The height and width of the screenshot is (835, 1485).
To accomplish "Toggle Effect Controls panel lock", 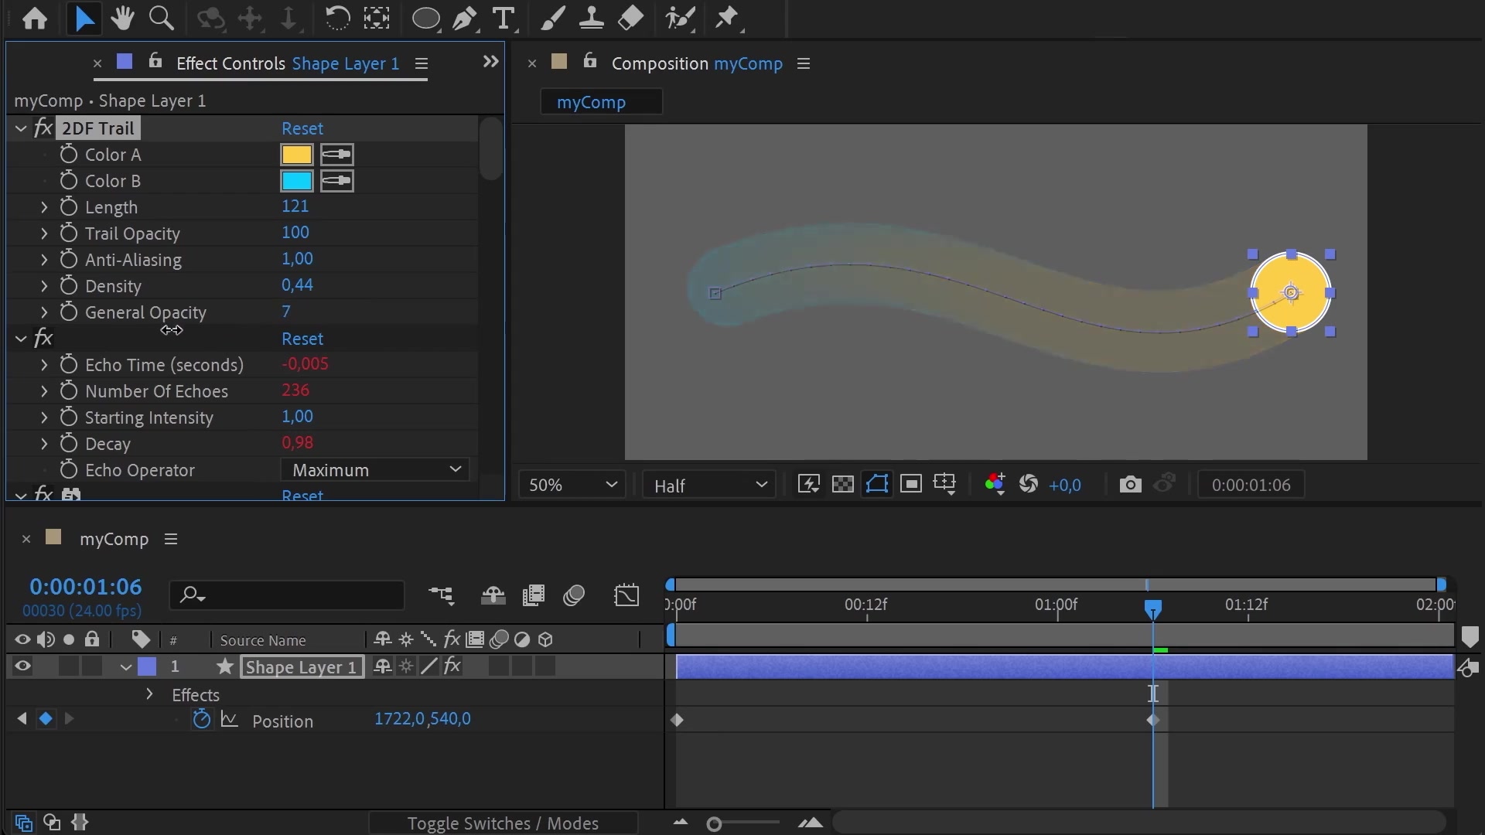I will pos(155,61).
